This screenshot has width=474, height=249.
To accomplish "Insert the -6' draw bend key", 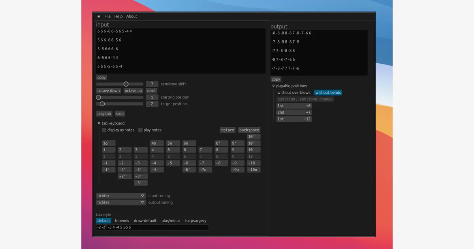I will 189,170.
